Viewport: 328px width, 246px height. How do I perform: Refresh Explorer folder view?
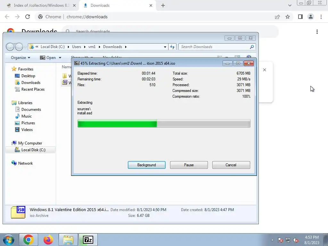[172, 47]
